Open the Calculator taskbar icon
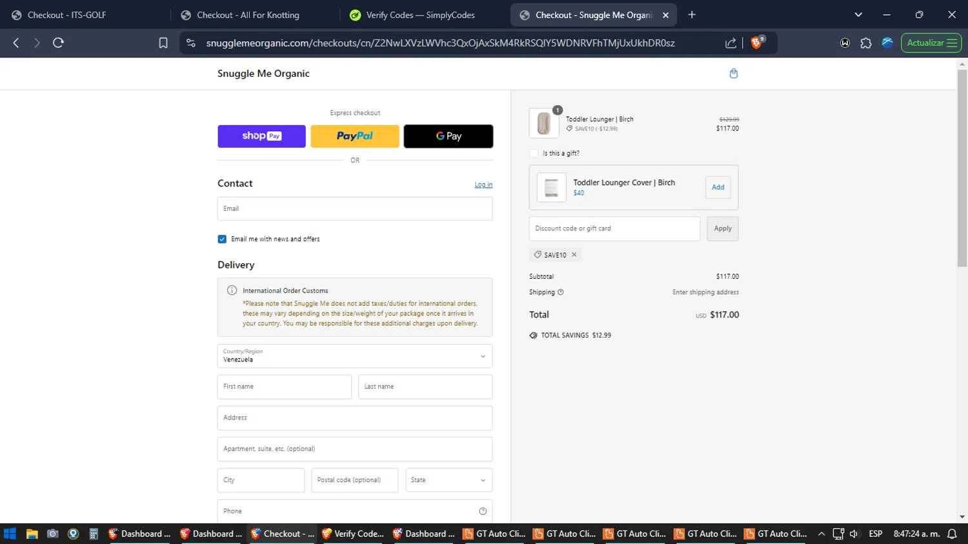The width and height of the screenshot is (968, 544). coord(94,534)
